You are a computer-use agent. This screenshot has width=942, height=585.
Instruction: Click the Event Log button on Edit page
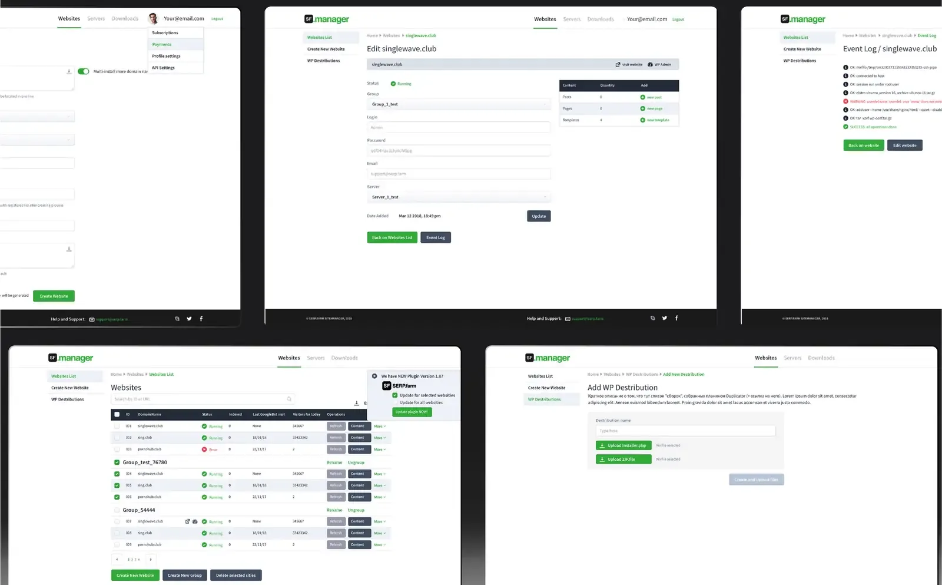[436, 237]
